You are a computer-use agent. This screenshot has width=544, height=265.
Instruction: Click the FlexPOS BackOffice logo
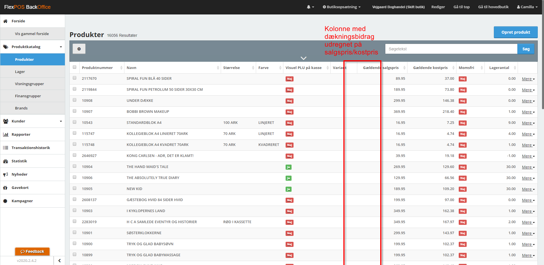(x=27, y=7)
